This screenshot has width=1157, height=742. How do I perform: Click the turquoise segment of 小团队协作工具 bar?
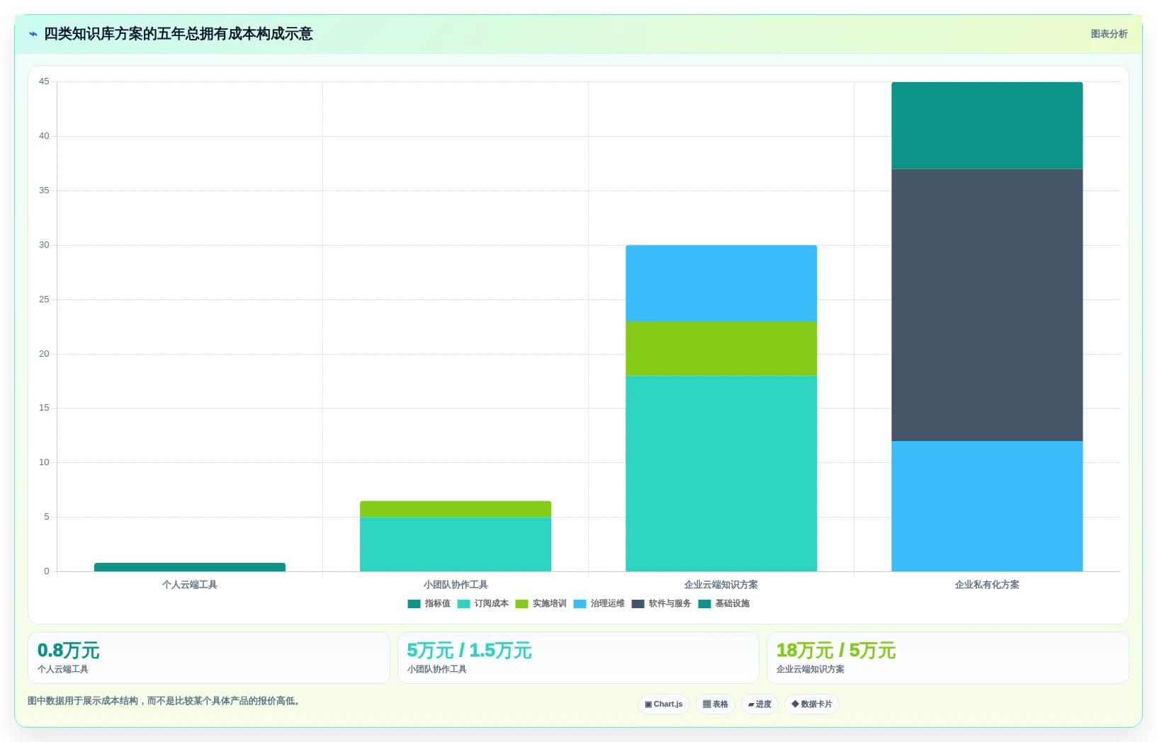[x=456, y=544]
